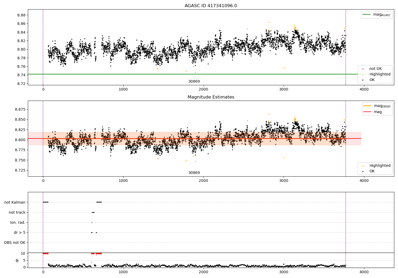Click the "8.875" y-axis tick label
The image size is (398, 278).
click(20, 110)
